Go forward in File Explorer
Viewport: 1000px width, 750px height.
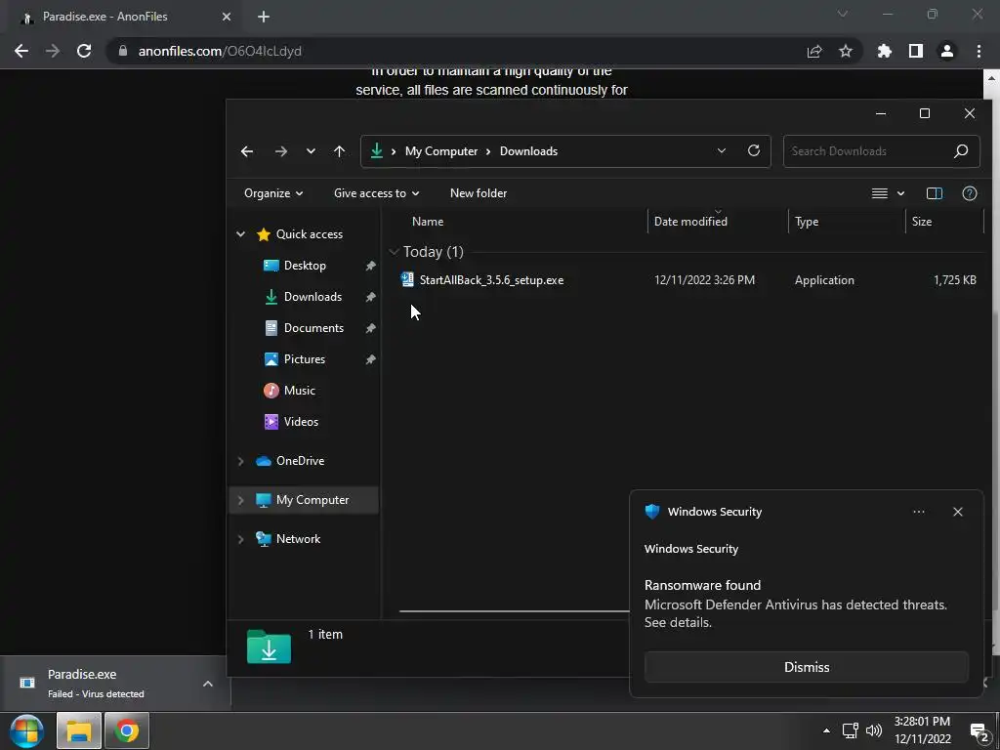(280, 151)
